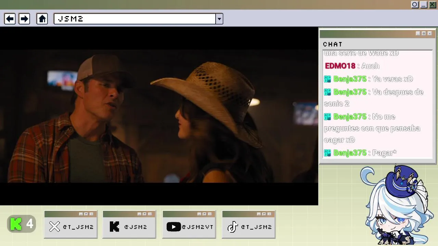Close the Kick @JSM2 card window
The height and width of the screenshot is (246, 438).
point(150,214)
